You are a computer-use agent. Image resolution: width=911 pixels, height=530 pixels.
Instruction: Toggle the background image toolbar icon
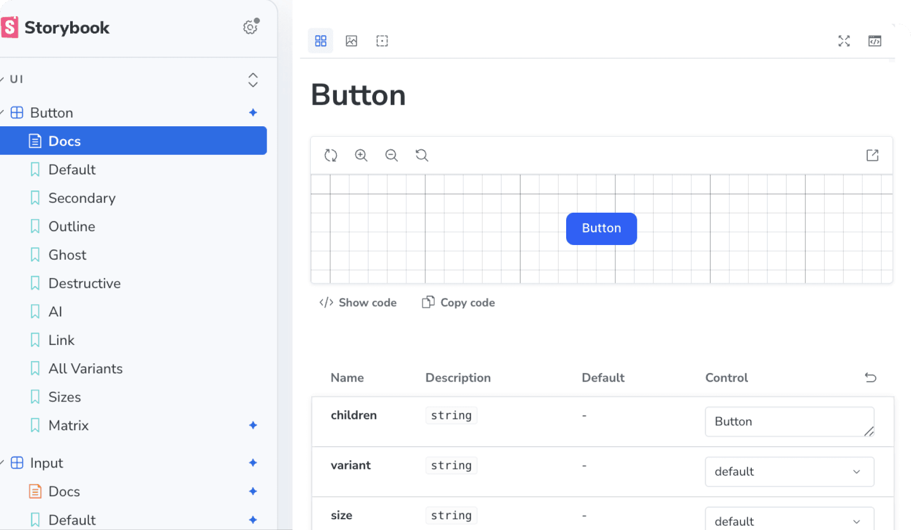pos(351,41)
